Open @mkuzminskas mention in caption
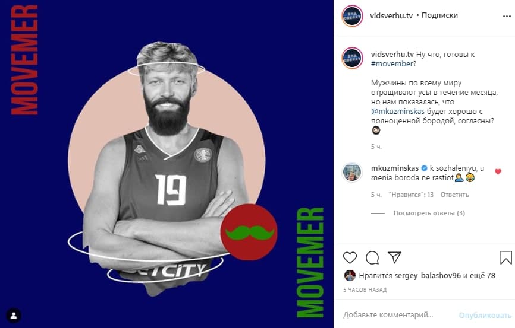Image resolution: width=515 pixels, height=328 pixels. coord(398,112)
